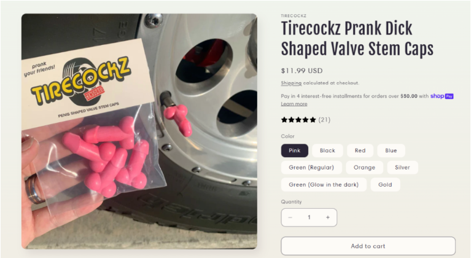Open the product photo of valve caps
This screenshot has height=258, width=471.
[139, 131]
